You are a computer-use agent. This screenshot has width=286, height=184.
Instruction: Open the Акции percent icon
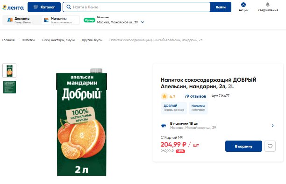[x=243, y=5]
